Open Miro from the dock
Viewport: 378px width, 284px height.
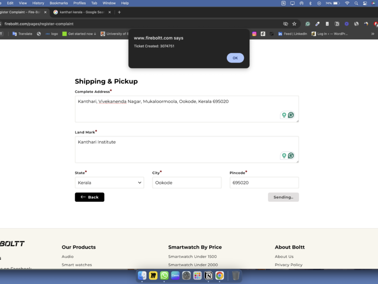pyautogui.click(x=153, y=275)
